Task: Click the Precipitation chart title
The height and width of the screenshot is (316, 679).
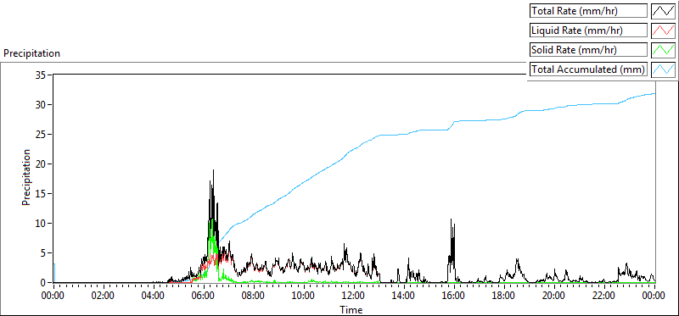Action: pyautogui.click(x=31, y=53)
